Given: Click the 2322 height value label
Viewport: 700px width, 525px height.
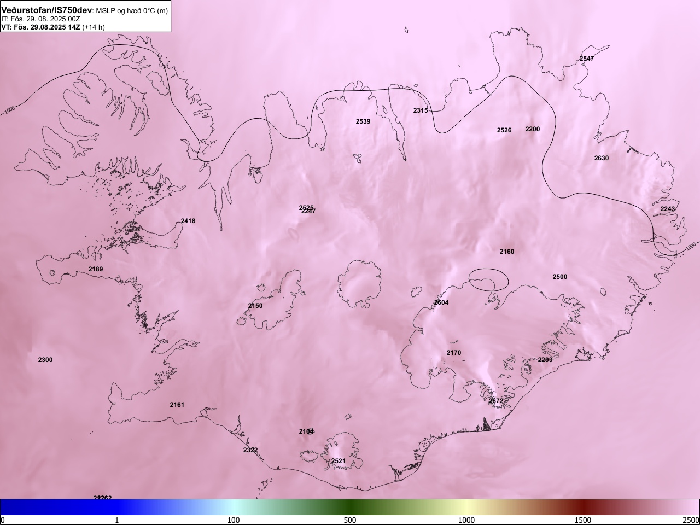Looking at the screenshot, I should click(250, 450).
